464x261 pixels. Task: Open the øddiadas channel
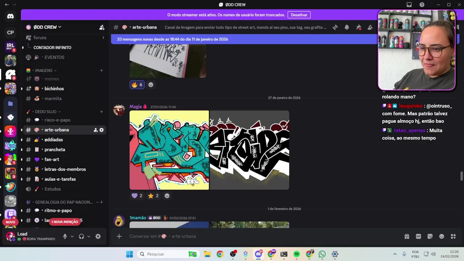click(x=65, y=140)
